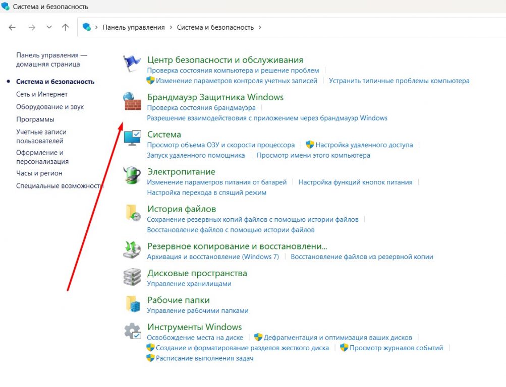Open the Рабочие папки heading link
Screen dimensions: 506x387
(179, 300)
